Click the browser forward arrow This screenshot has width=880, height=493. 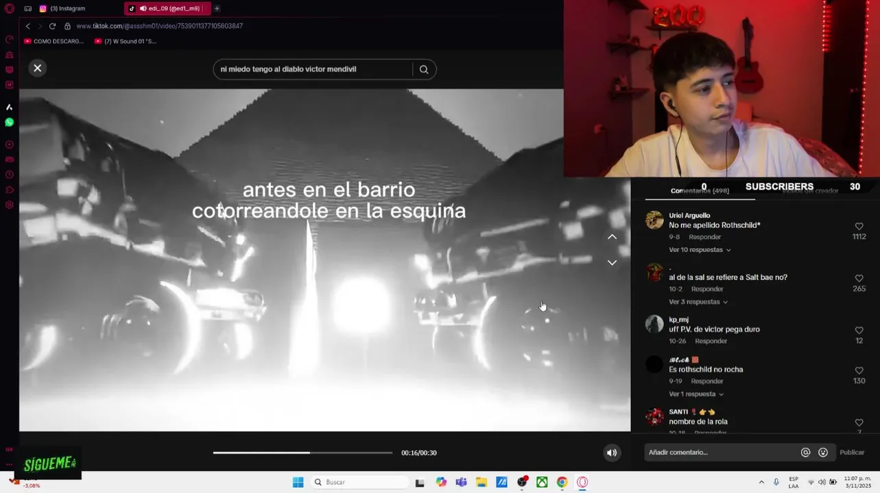[x=40, y=26]
